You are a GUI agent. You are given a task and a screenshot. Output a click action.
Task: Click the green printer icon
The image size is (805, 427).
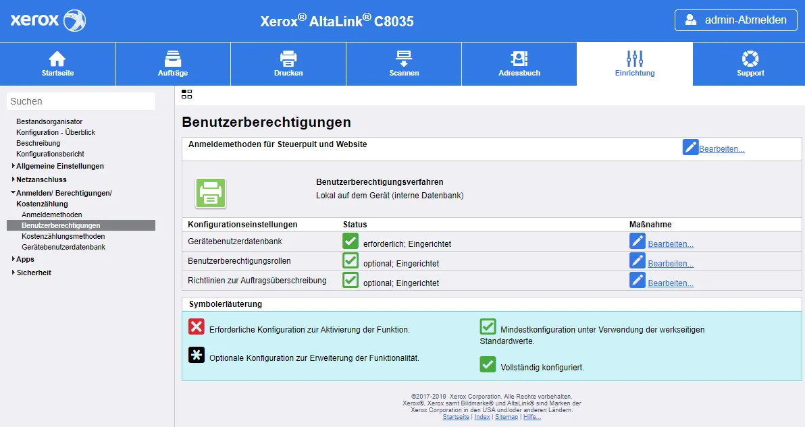point(211,193)
